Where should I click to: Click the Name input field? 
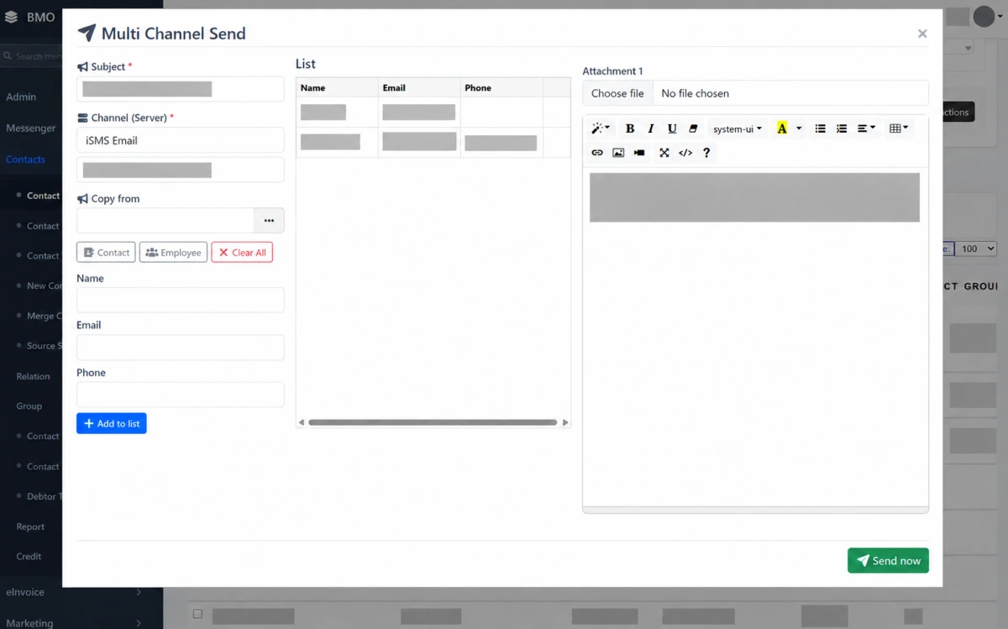pos(181,300)
